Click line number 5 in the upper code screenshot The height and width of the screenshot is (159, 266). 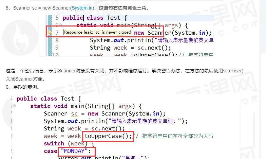57,18
